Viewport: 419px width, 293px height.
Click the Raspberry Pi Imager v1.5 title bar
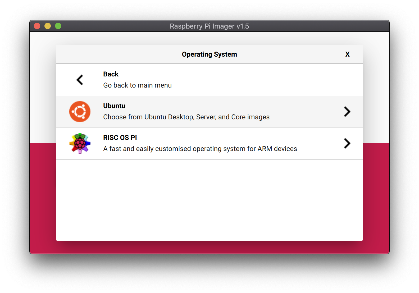(209, 26)
